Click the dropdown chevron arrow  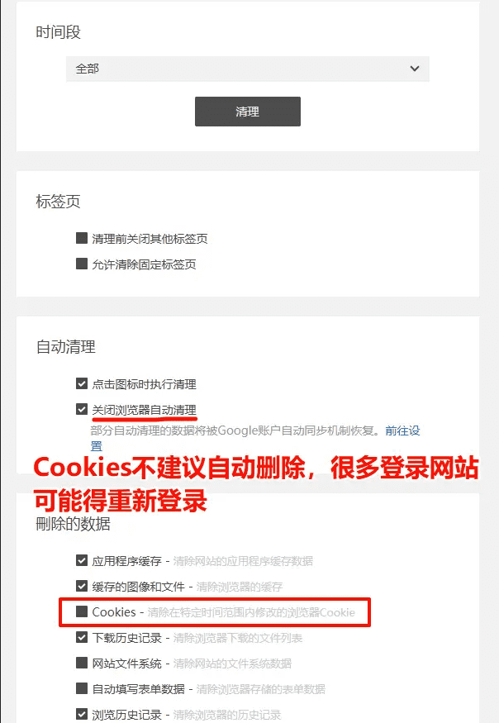(415, 69)
